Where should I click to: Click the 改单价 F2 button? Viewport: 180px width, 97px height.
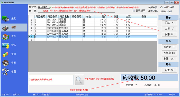click(169, 53)
